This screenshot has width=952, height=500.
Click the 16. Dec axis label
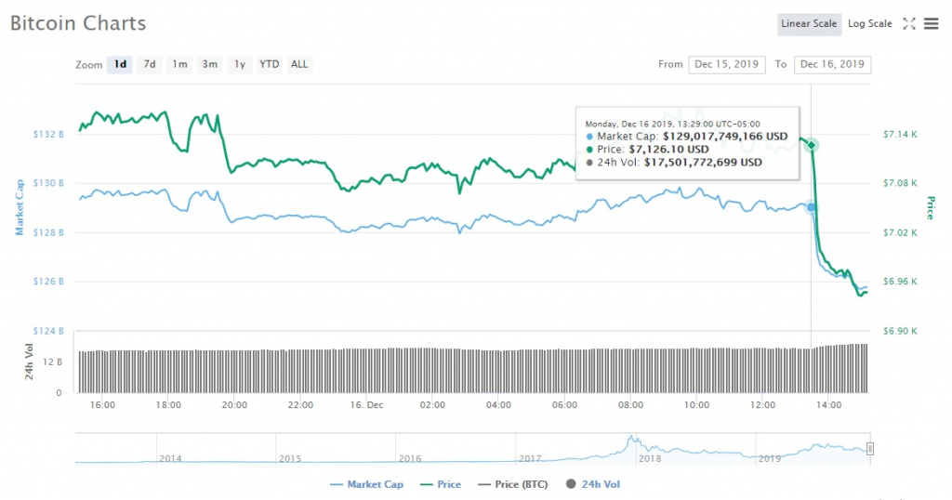click(366, 404)
